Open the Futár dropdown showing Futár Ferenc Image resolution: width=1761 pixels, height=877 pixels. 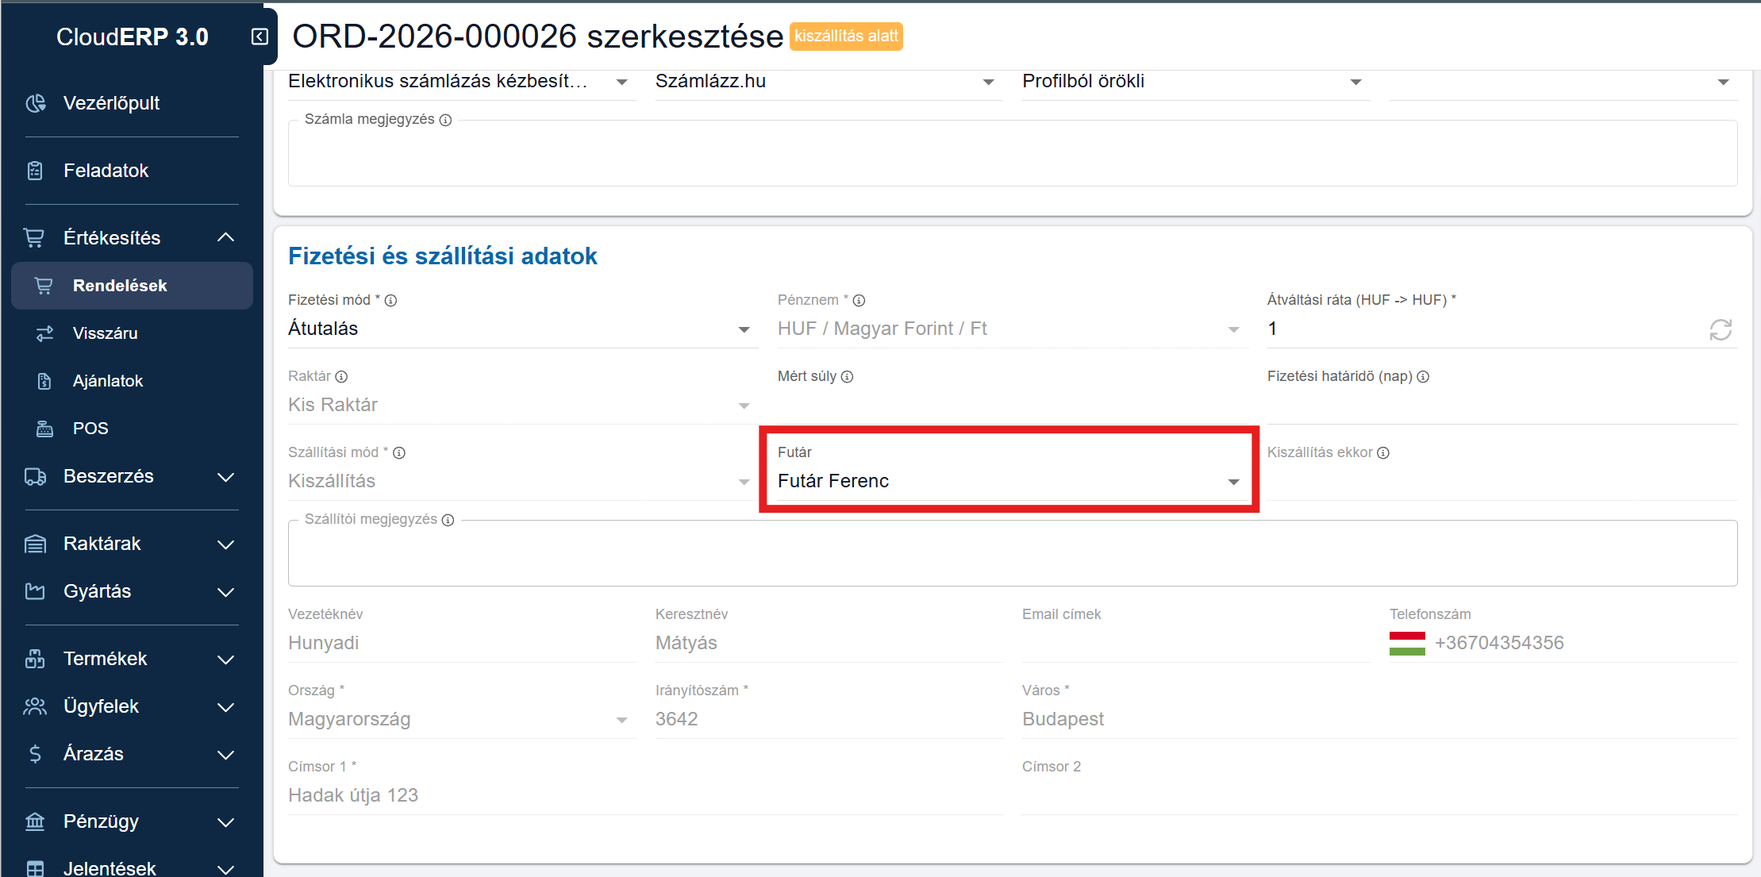tap(1008, 481)
